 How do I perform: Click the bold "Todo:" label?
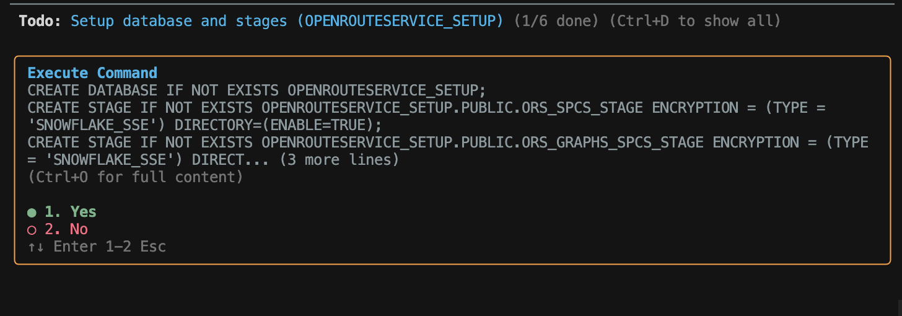[40, 21]
